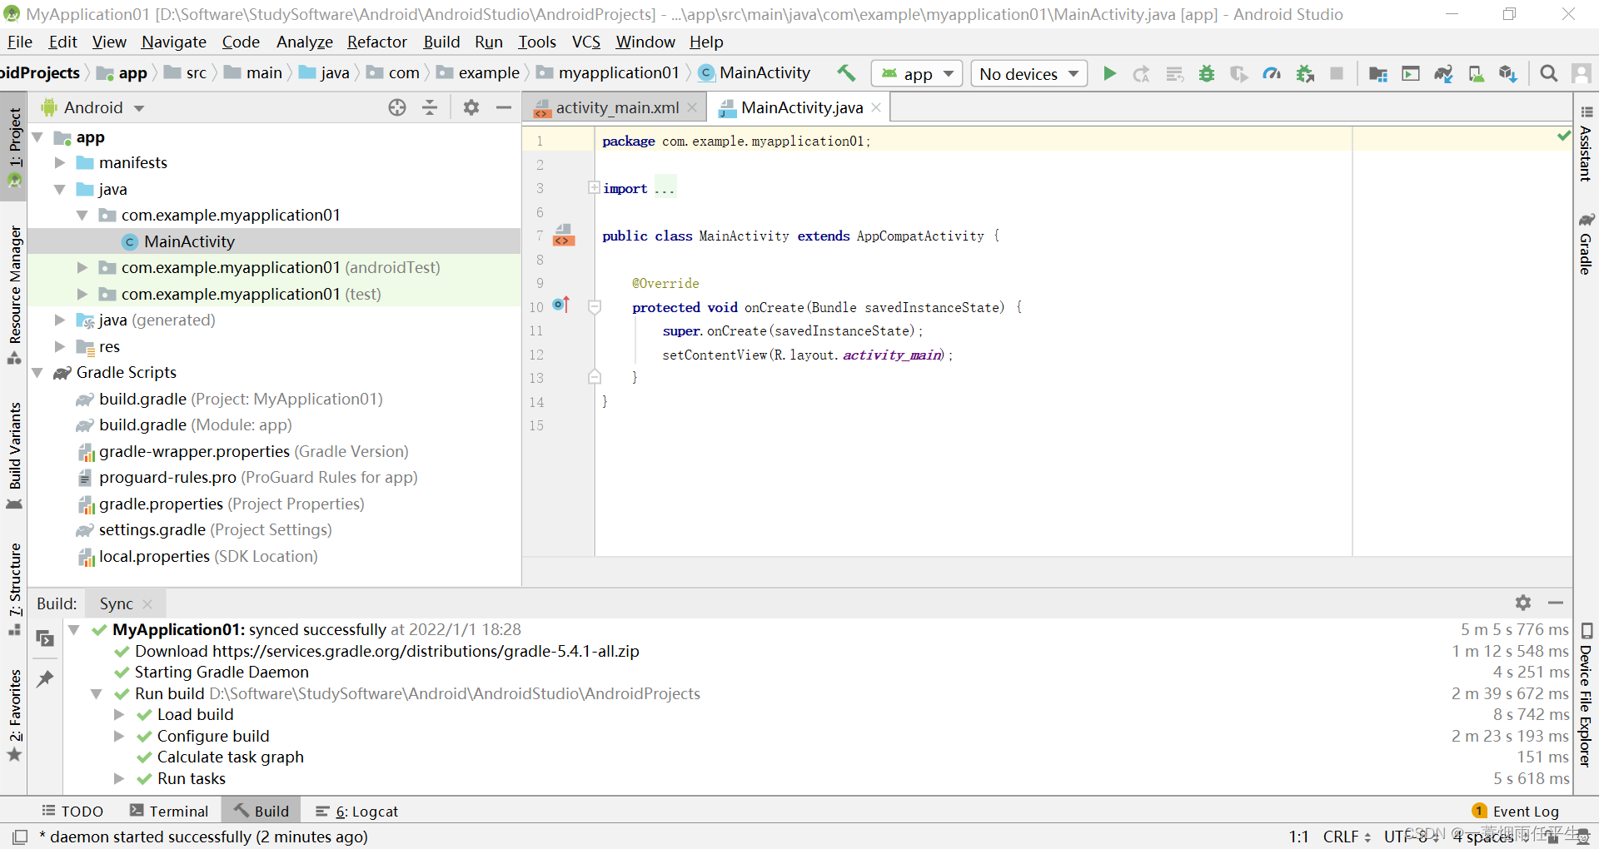Open the 6: Logcat tool window

pos(357,811)
